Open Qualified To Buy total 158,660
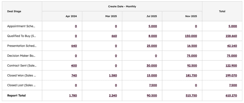The height and width of the screenshot is (103, 244). tap(231, 36)
